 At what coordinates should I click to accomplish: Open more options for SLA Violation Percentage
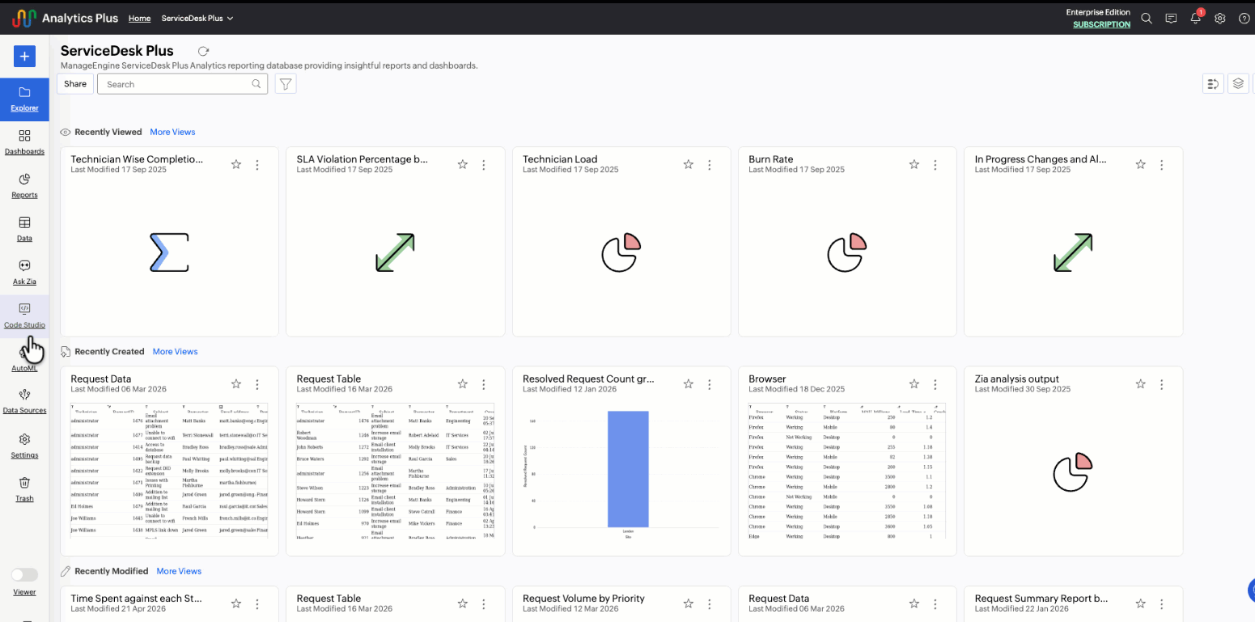pyautogui.click(x=484, y=164)
